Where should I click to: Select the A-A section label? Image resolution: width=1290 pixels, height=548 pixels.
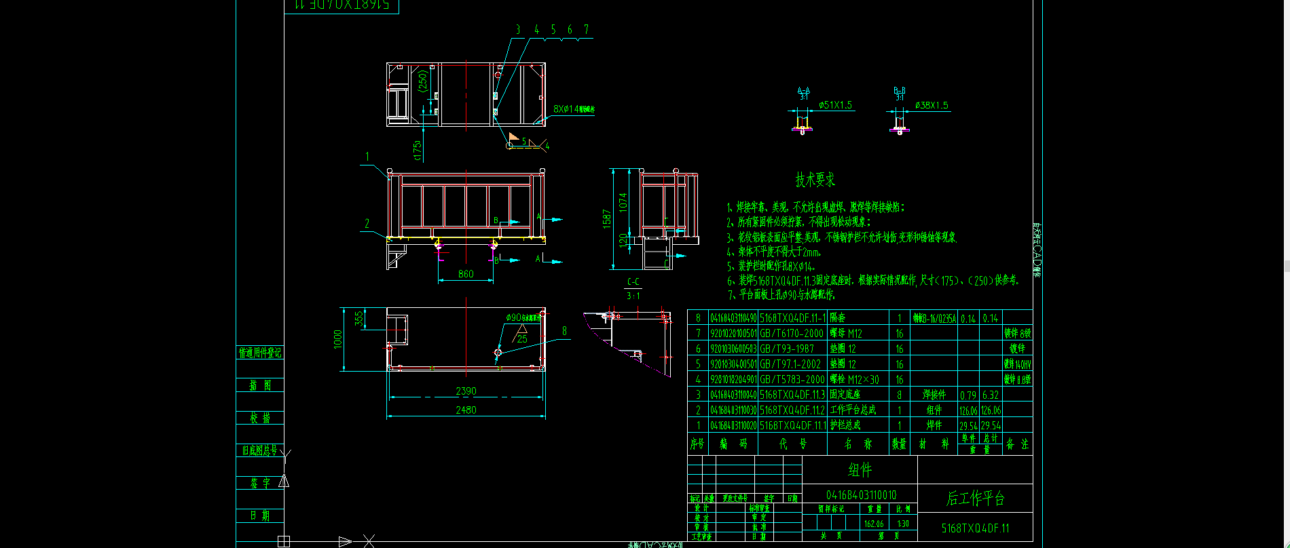(804, 90)
